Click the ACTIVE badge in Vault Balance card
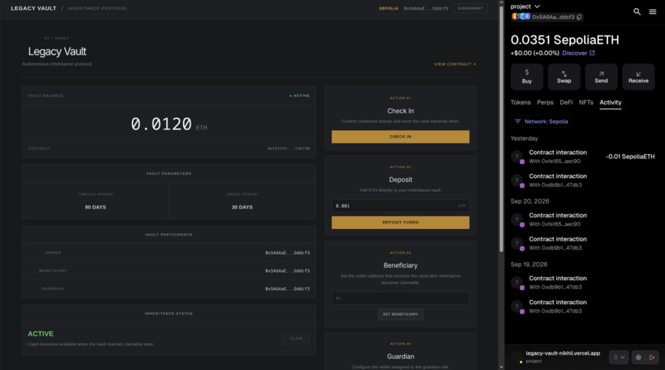Viewport: 665px width, 370px height. click(299, 96)
